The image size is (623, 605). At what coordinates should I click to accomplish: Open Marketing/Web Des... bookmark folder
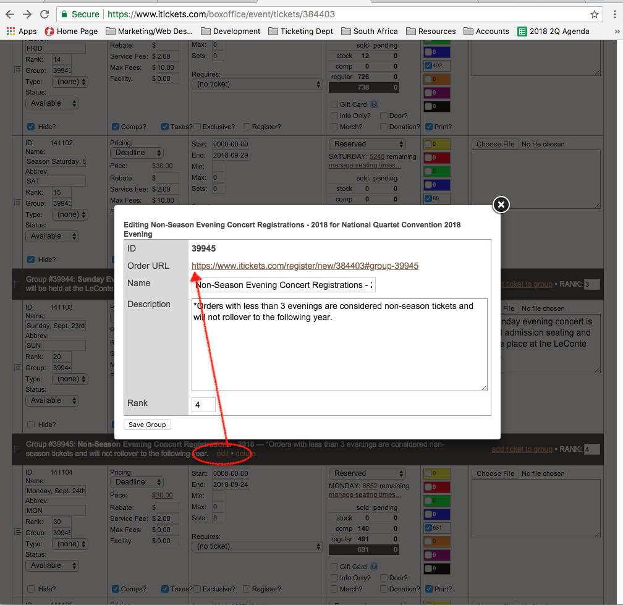pos(150,32)
